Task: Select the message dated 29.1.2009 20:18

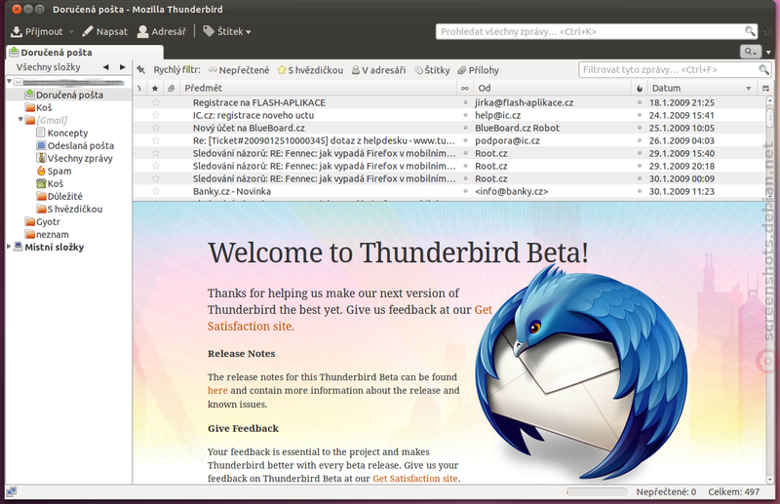Action: (x=449, y=166)
